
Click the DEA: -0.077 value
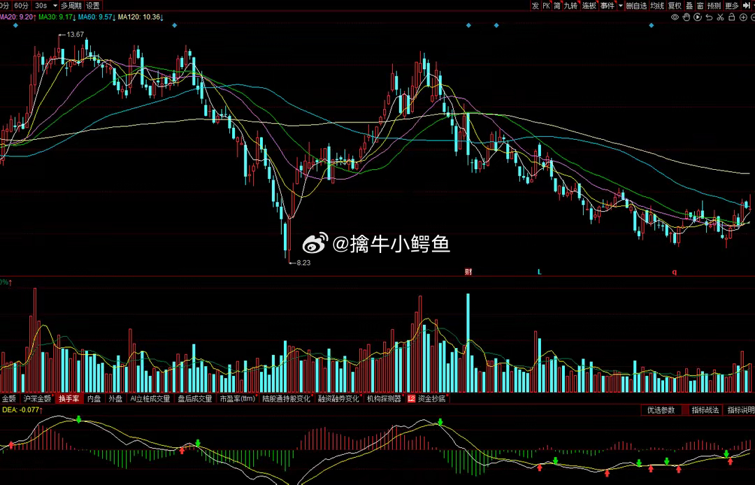click(x=22, y=410)
